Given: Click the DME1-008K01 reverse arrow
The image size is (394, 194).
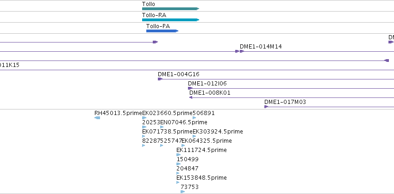Looking at the screenshot, I should pos(191,97).
